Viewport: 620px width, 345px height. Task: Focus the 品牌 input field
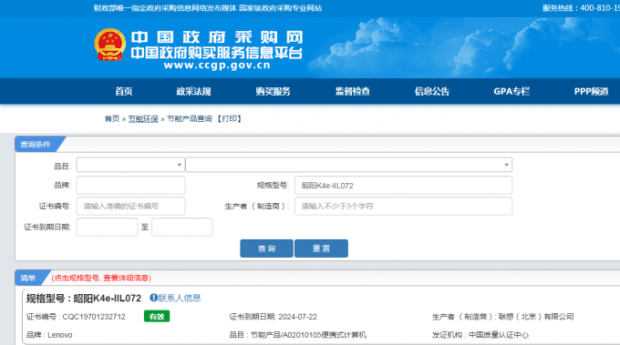click(x=130, y=185)
